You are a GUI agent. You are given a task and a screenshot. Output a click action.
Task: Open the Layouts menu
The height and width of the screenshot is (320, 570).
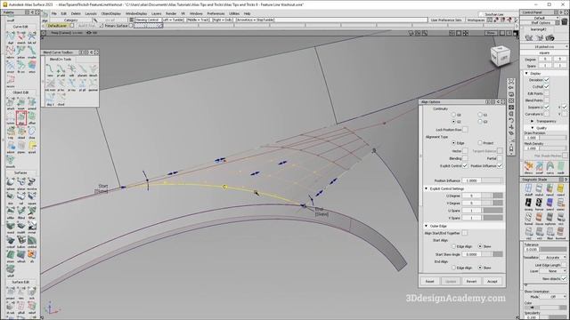click(x=91, y=13)
